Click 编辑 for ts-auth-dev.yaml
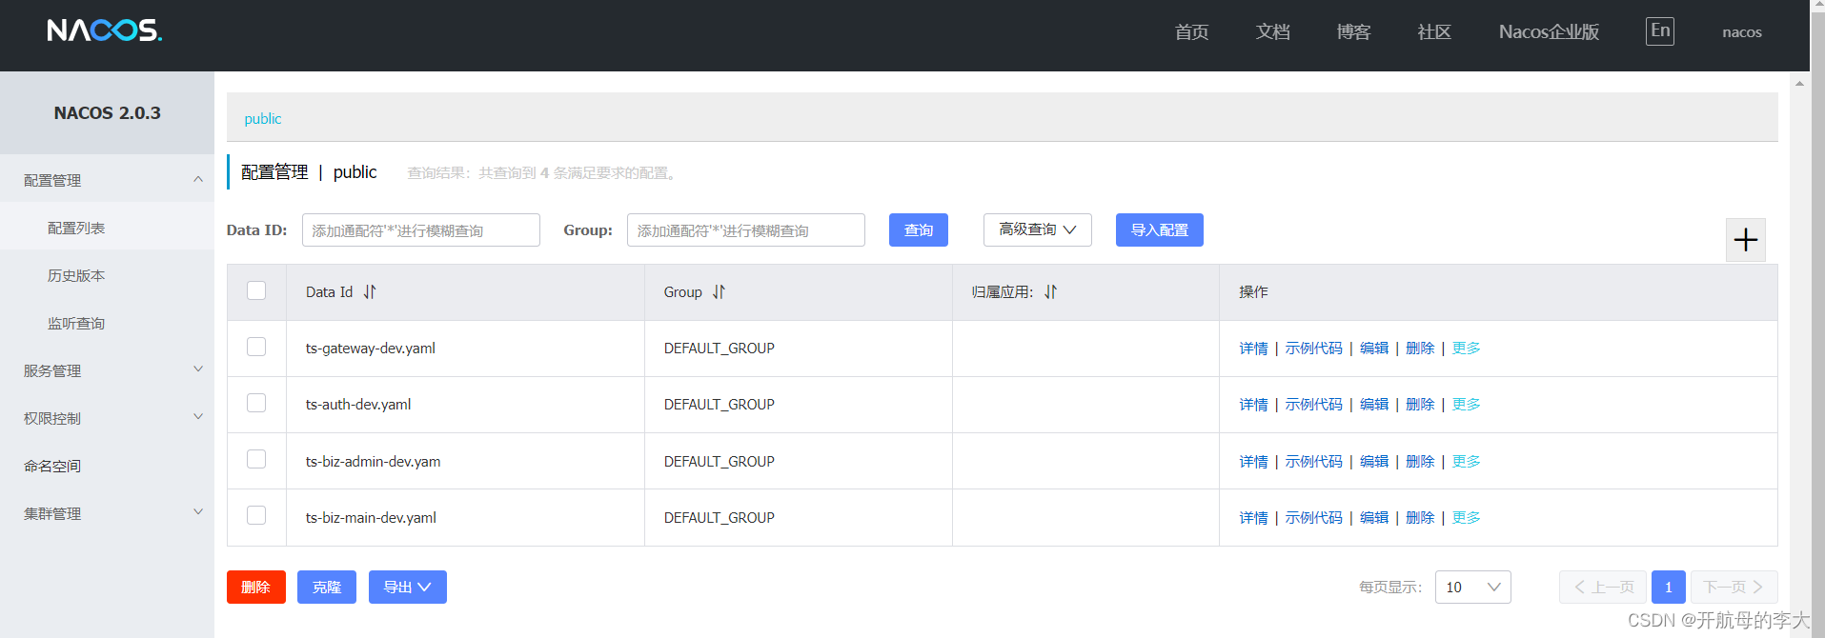 tap(1373, 405)
